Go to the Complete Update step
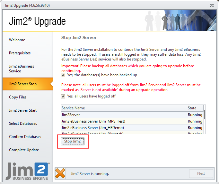Screen dimensions: 219x184 (x=24, y=150)
